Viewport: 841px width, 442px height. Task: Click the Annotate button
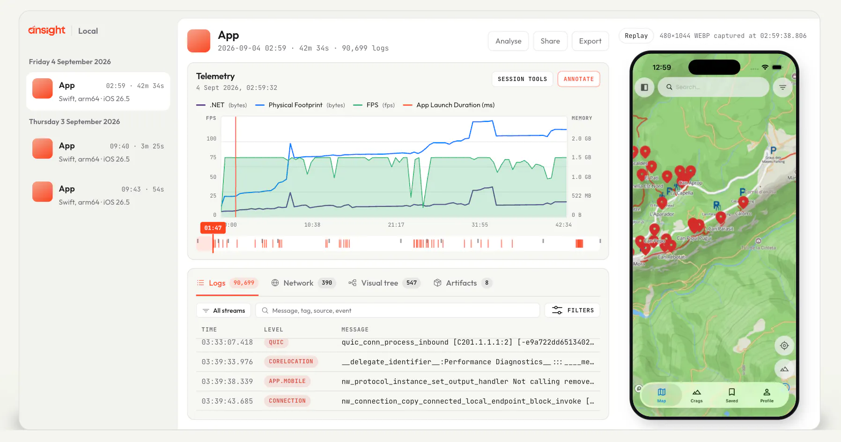[x=579, y=79]
